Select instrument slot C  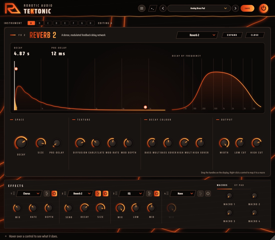pyautogui.click(x=48, y=23)
